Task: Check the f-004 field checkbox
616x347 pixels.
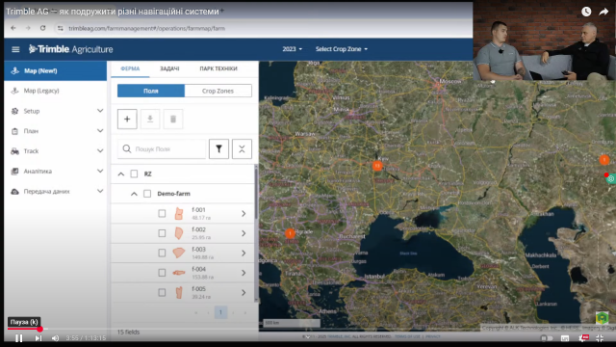Action: click(162, 273)
